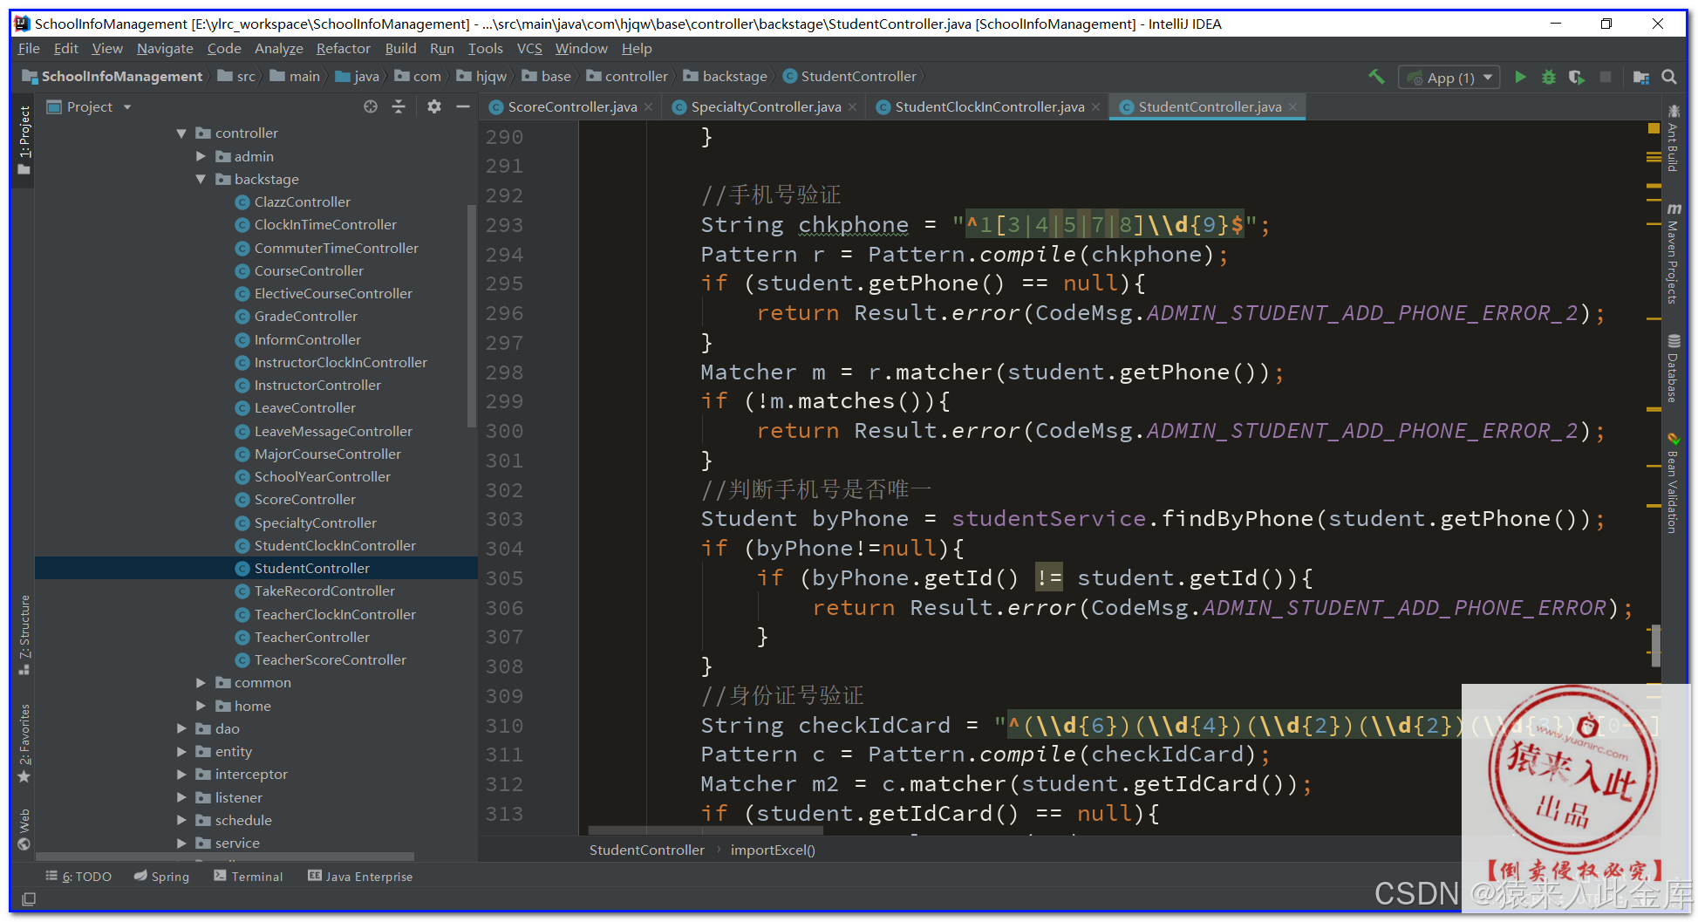Screen dimensions: 1698x922
Task: Click importExcel() in editor breadcrumb
Action: pos(773,850)
